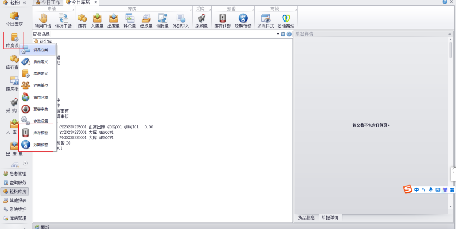Switch to the 货品信息 bottom tab
The height and width of the screenshot is (229, 456).
click(306, 217)
